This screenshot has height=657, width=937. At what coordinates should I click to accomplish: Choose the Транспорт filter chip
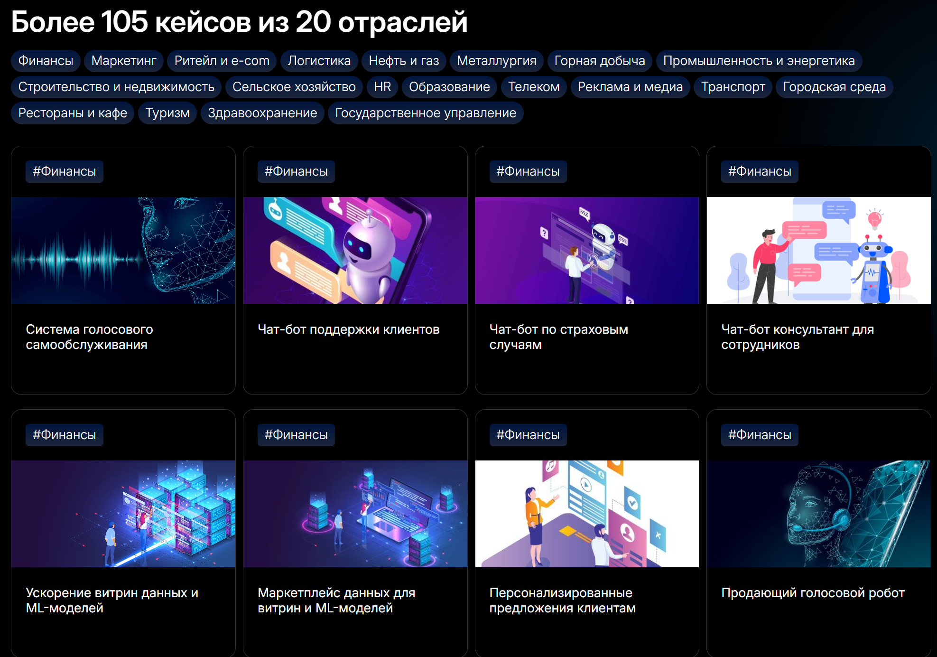pos(733,87)
